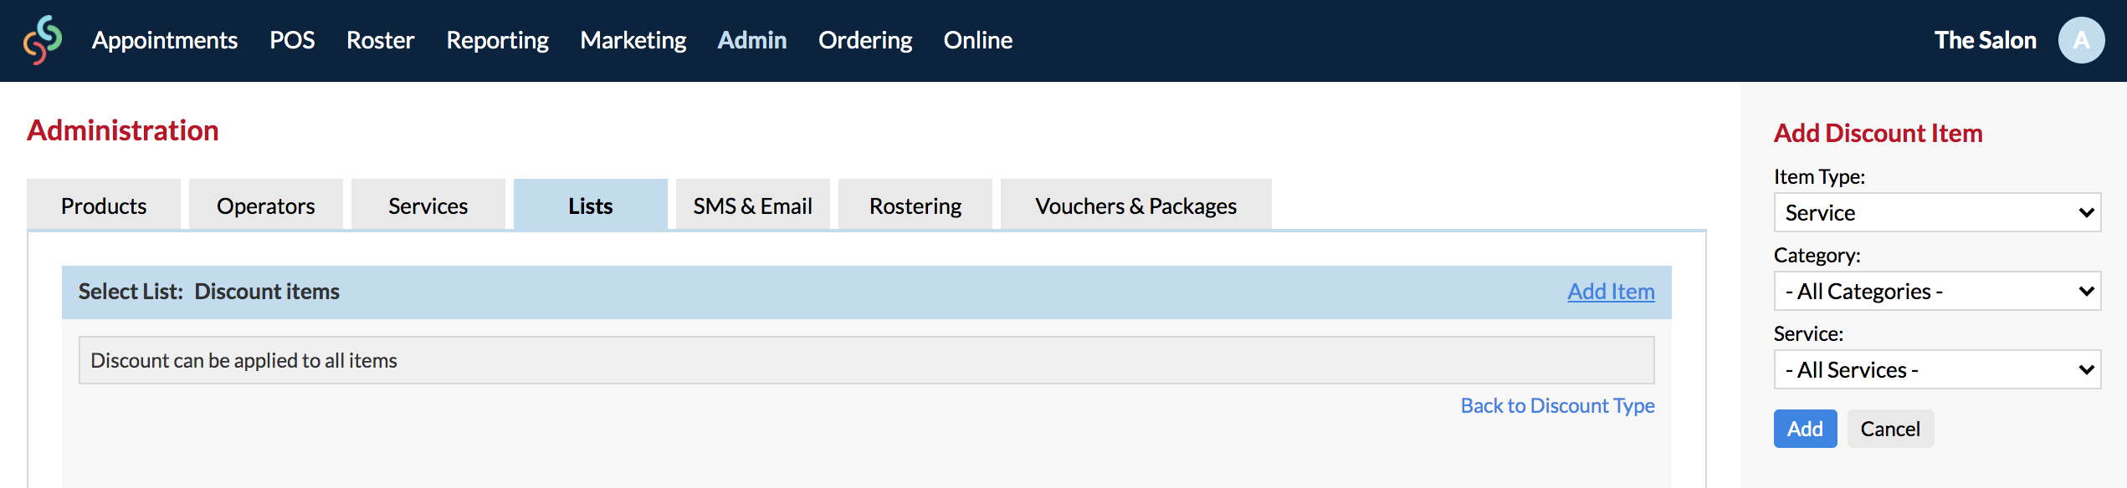2127x488 pixels.
Task: Open the POS menu item
Action: tap(292, 40)
